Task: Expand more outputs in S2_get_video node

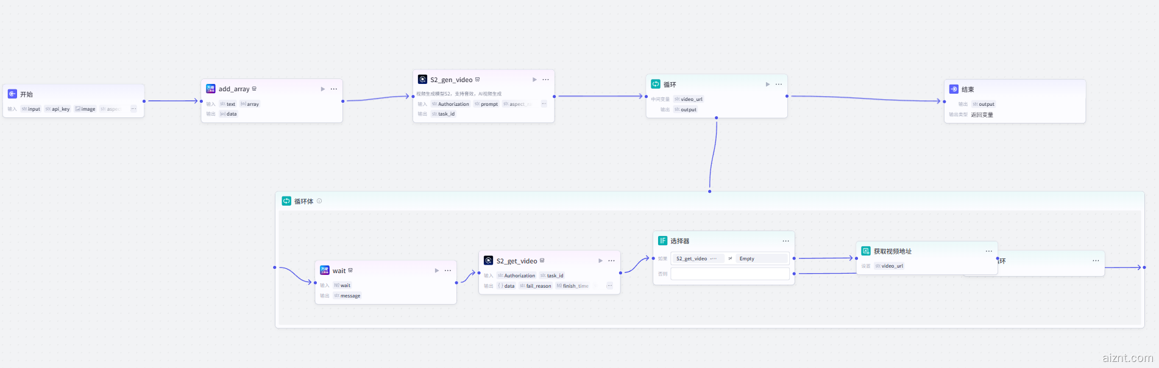Action: pos(609,285)
